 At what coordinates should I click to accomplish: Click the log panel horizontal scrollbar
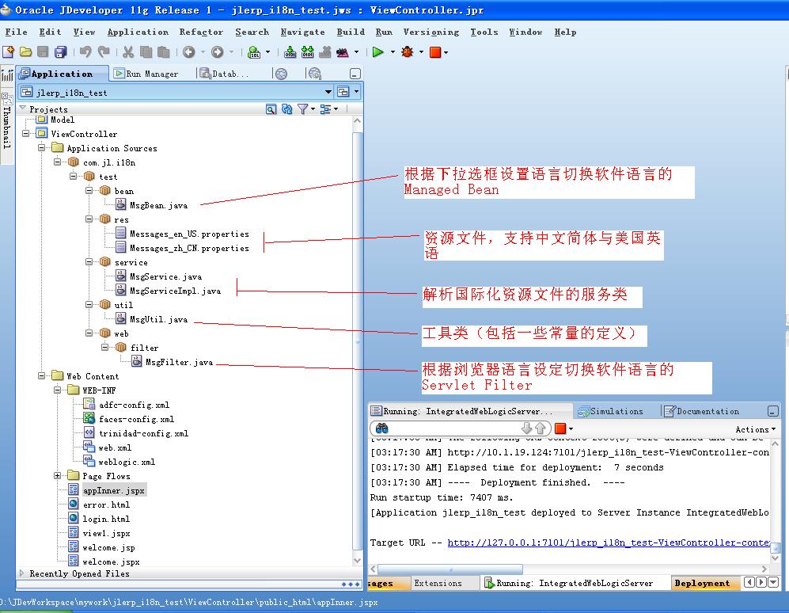tap(450, 569)
